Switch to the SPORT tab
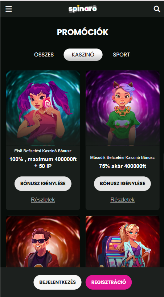This screenshot has height=297, width=164. coord(122,55)
